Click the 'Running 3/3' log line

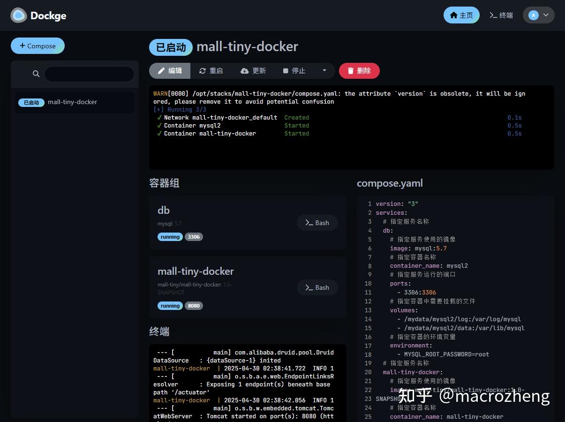coord(180,110)
